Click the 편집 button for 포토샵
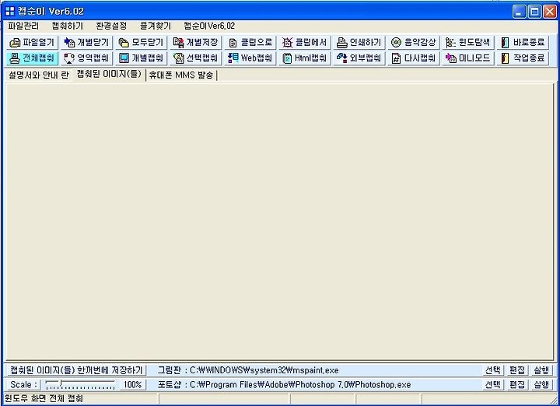Image resolution: width=560 pixels, height=406 pixels. (x=517, y=384)
